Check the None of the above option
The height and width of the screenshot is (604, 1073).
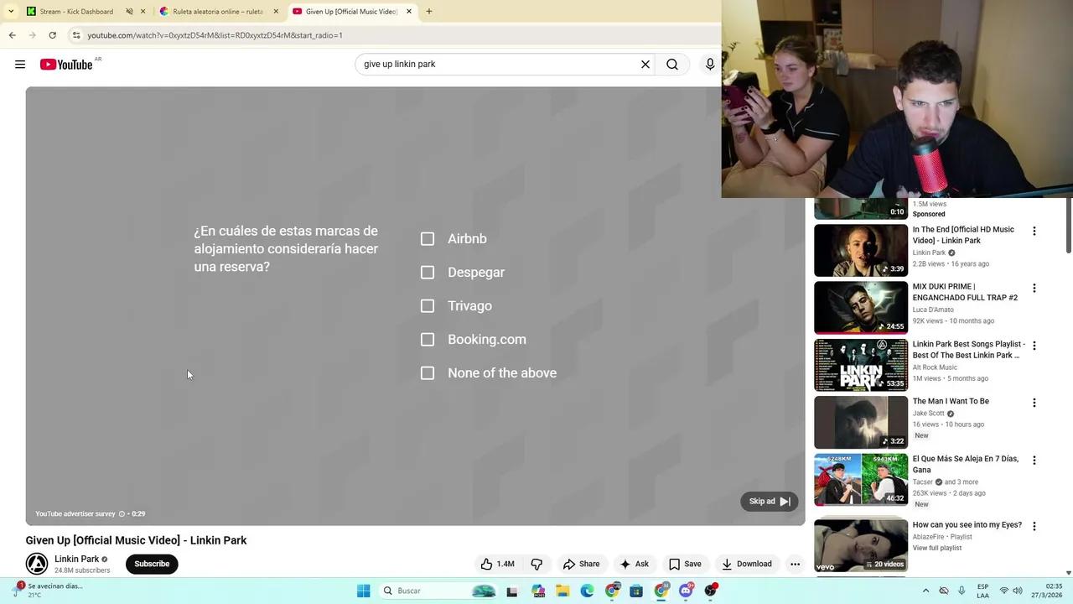point(428,373)
